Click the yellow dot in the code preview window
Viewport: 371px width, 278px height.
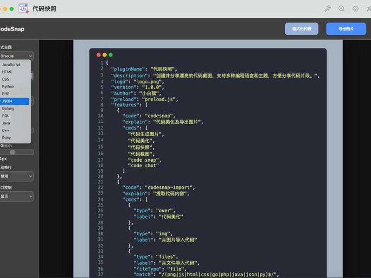click(x=105, y=55)
